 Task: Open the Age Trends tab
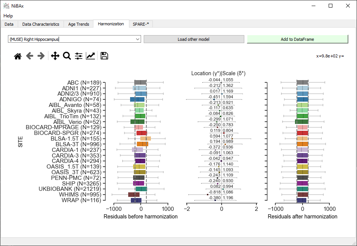click(79, 24)
